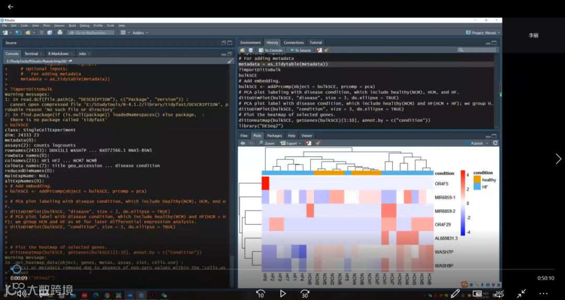Open the Export dropdown in Plots pane
This screenshot has height=300, width=565.
290,143
